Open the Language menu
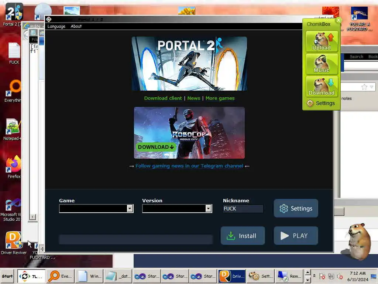378x284 pixels. [56, 26]
